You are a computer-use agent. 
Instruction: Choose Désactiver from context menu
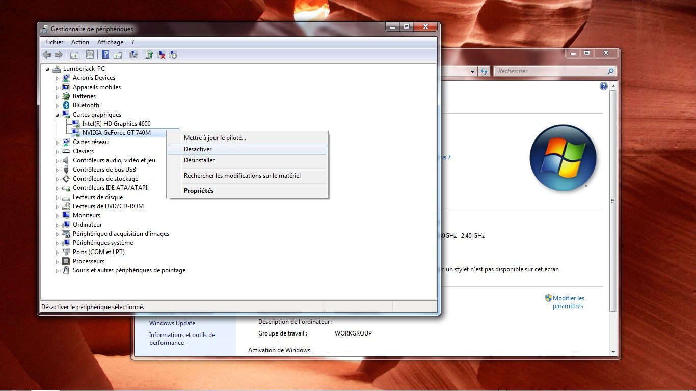pyautogui.click(x=248, y=149)
